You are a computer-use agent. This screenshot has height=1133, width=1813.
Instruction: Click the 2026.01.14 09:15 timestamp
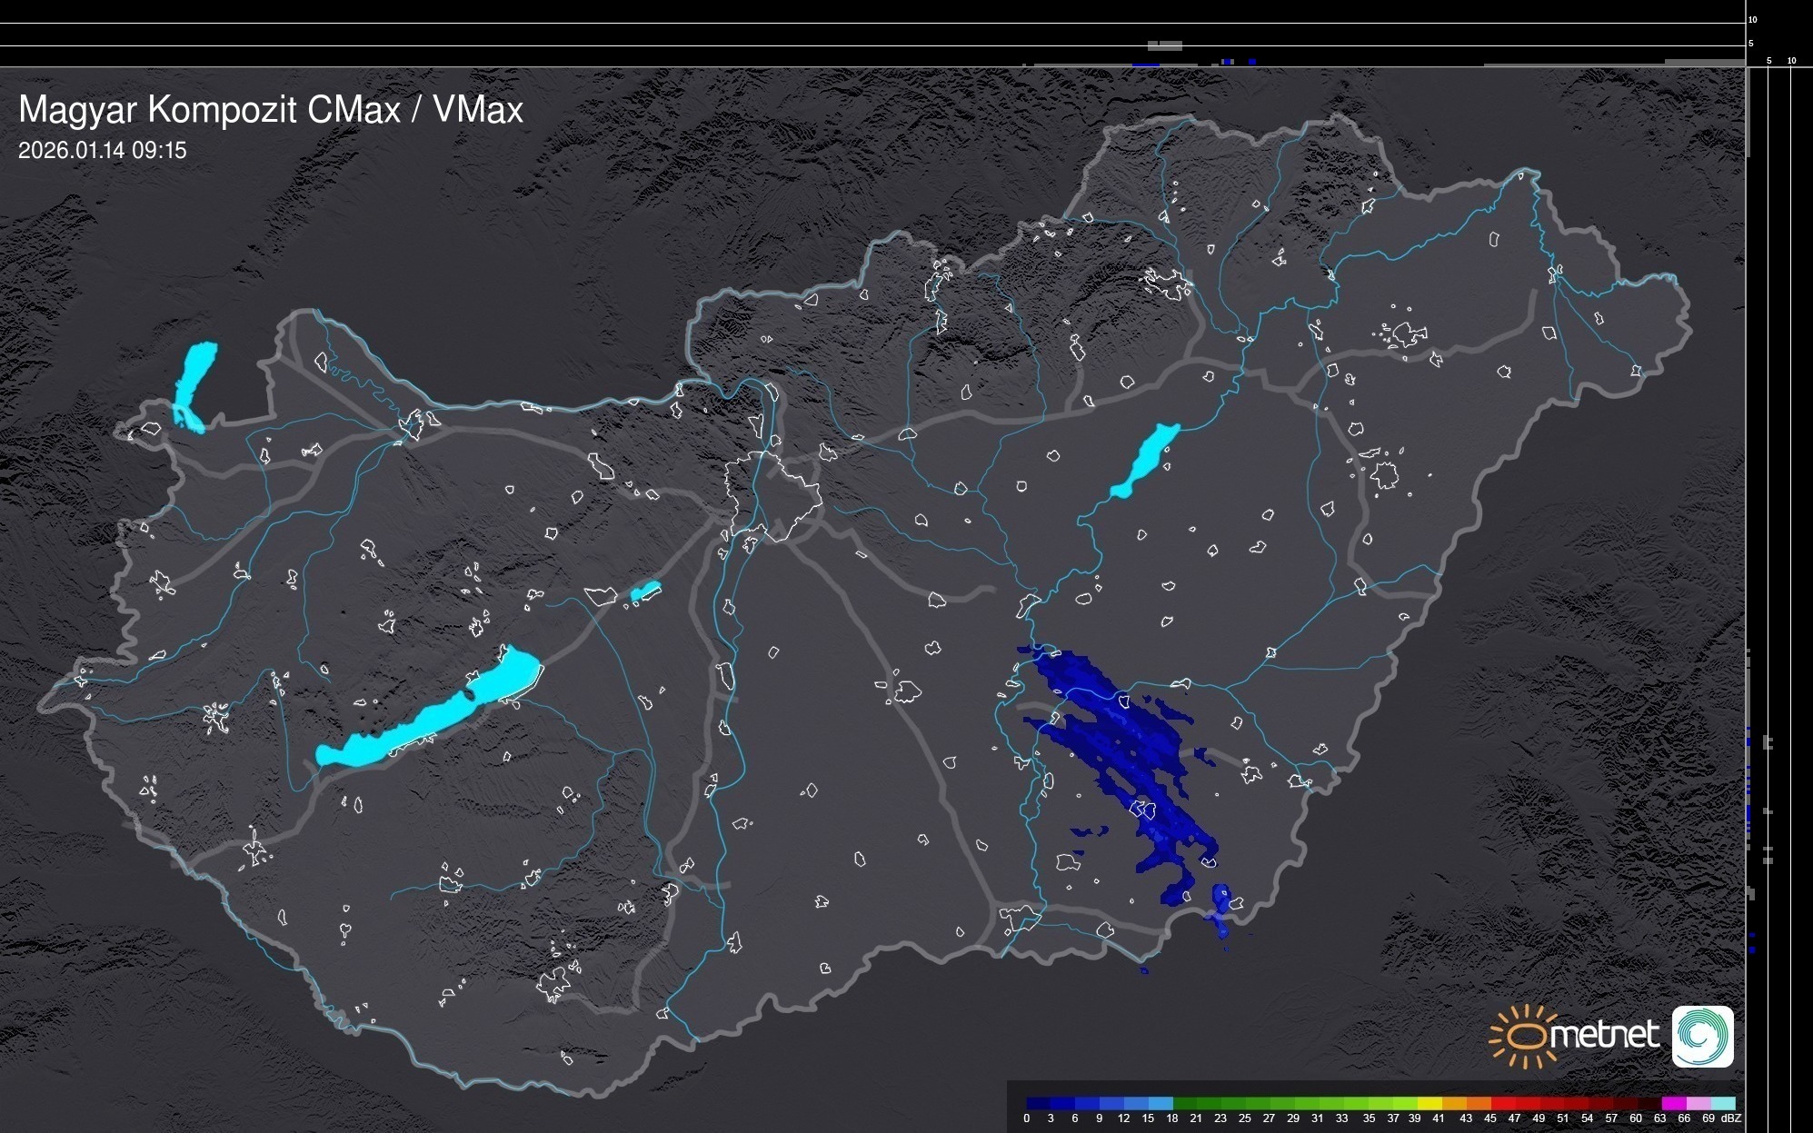pyautogui.click(x=102, y=151)
